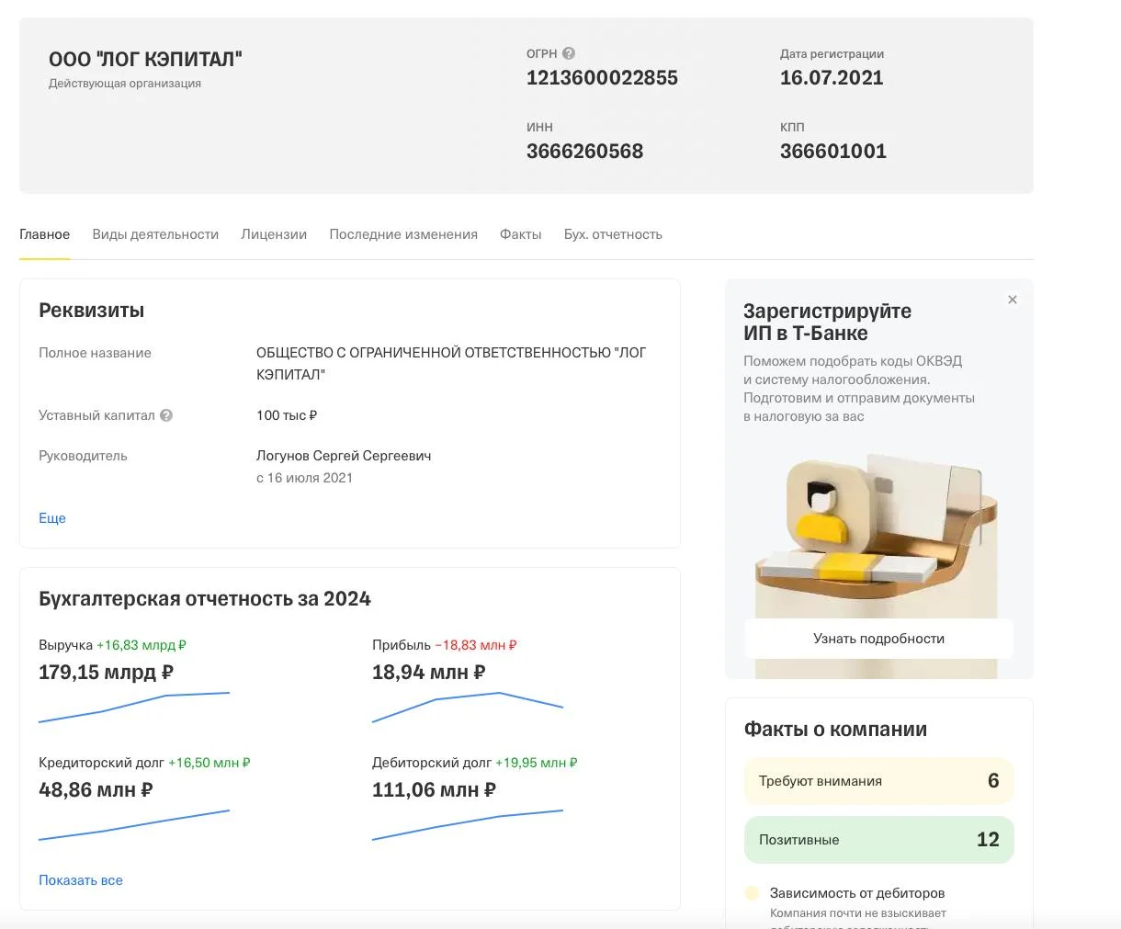The width and height of the screenshot is (1121, 929).
Task: Open the Позитивные facts list
Action: click(878, 840)
